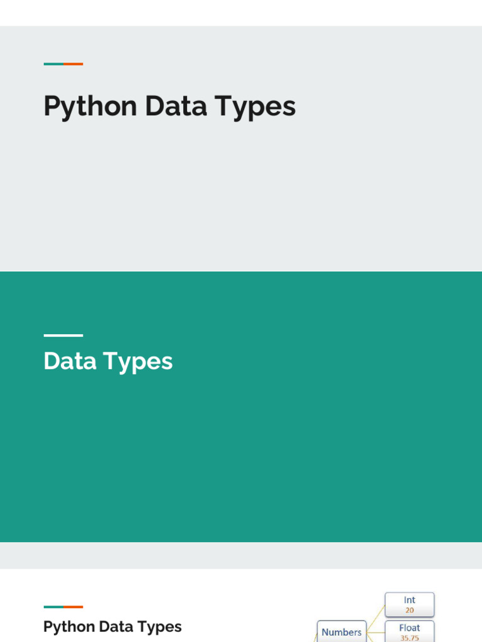Click the "Float" diagram box

click(x=409, y=631)
